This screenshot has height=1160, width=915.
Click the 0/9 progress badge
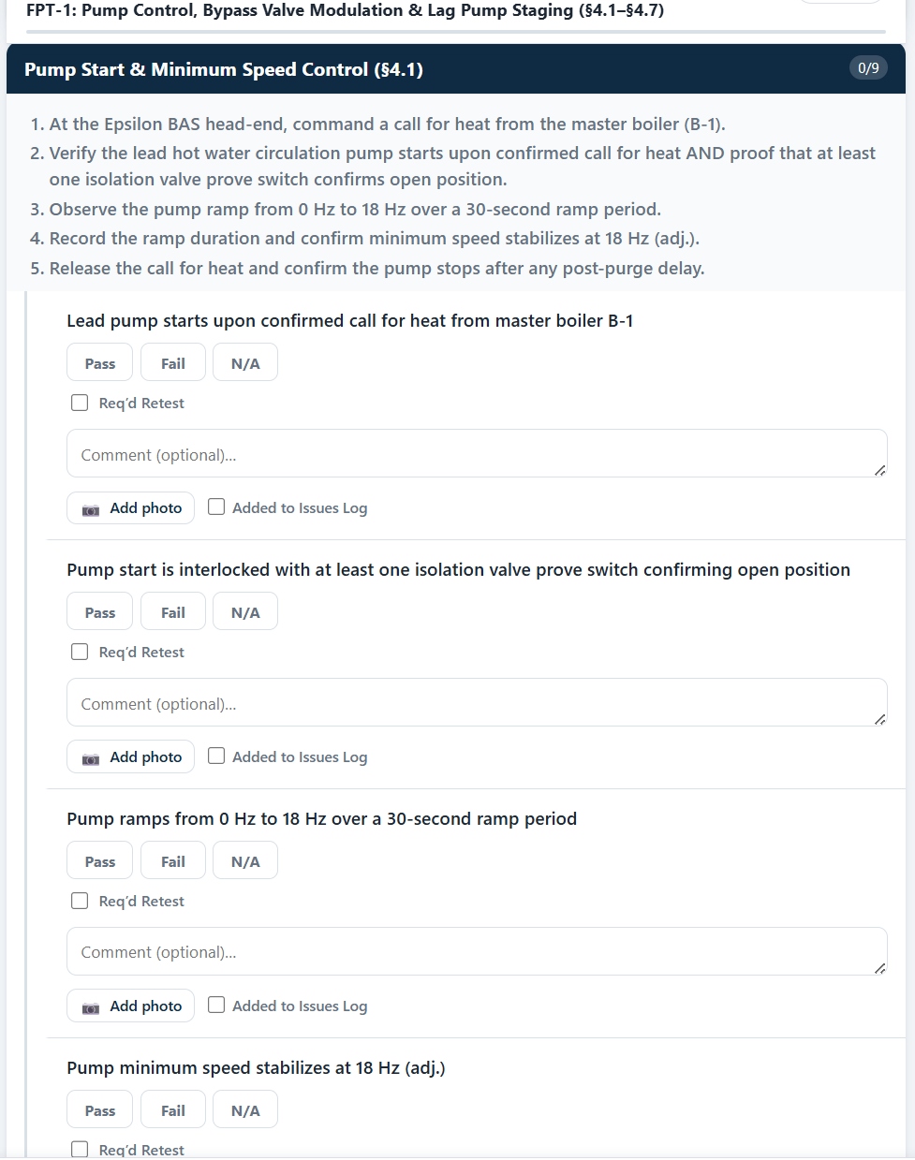click(868, 67)
